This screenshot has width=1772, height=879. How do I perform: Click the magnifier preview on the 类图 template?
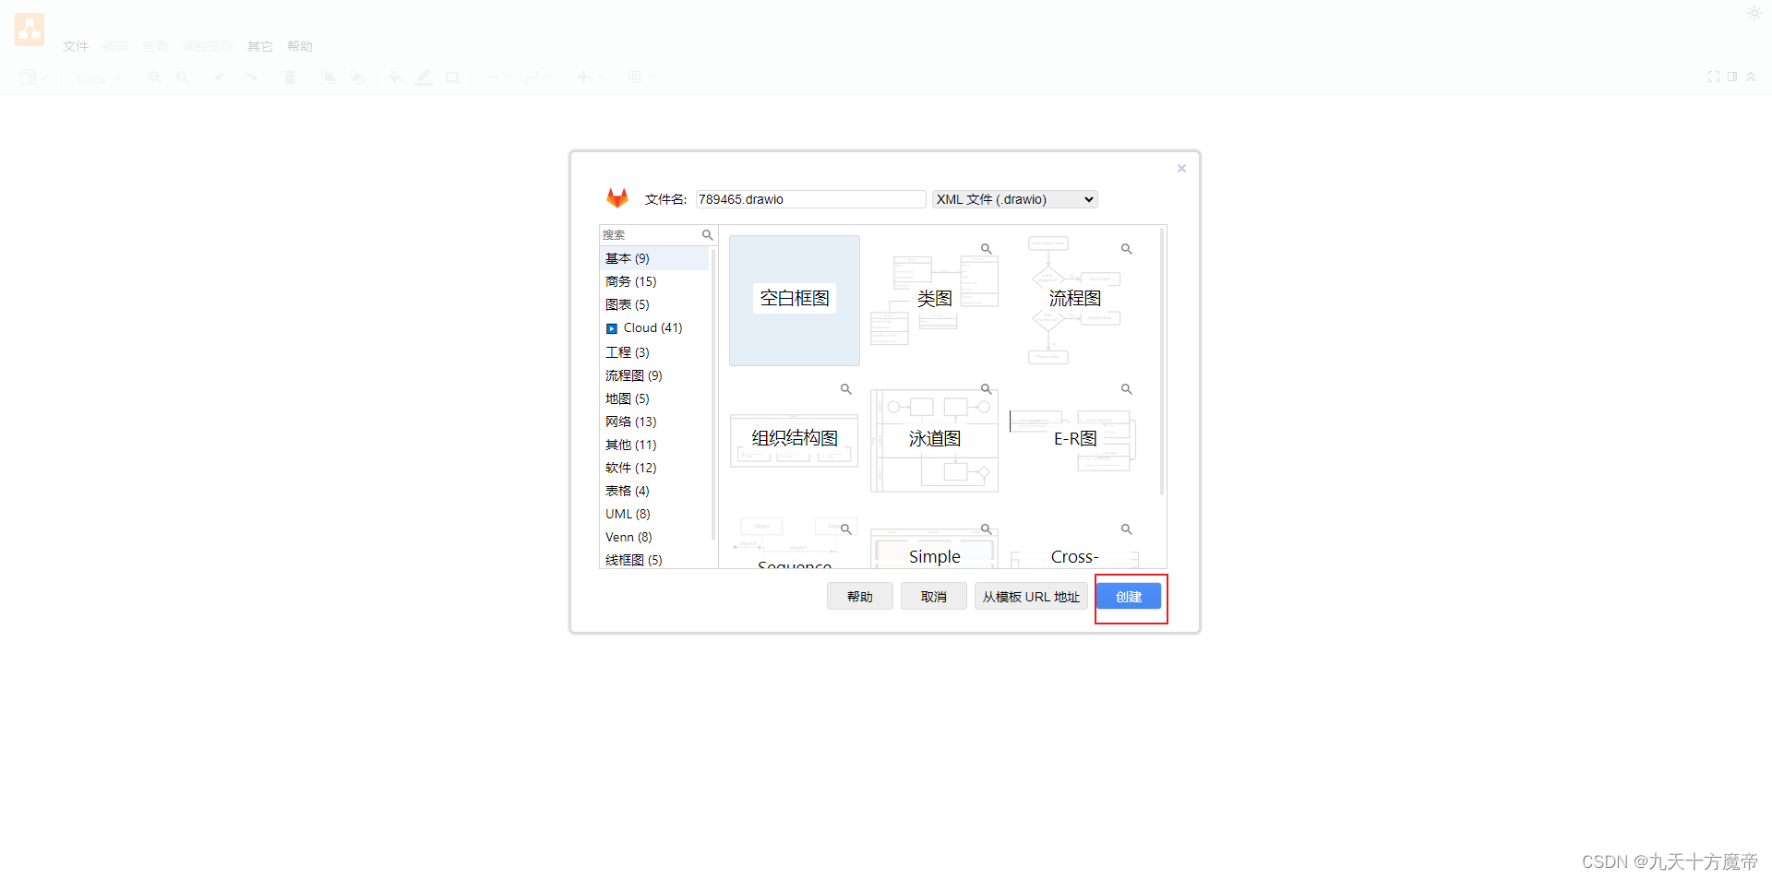point(985,248)
